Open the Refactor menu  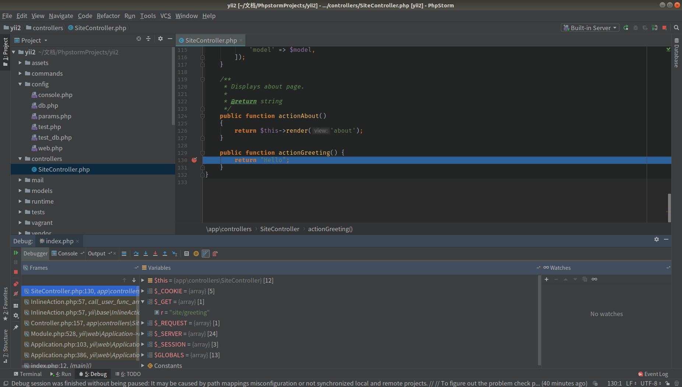click(x=108, y=16)
